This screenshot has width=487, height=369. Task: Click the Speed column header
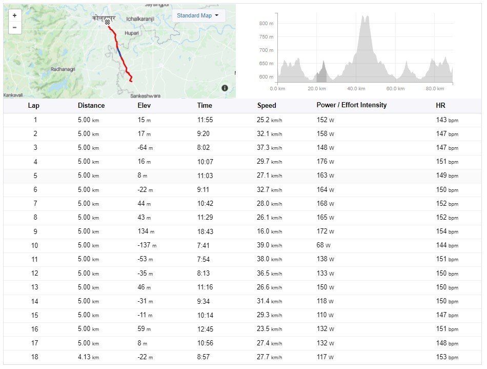pos(267,106)
